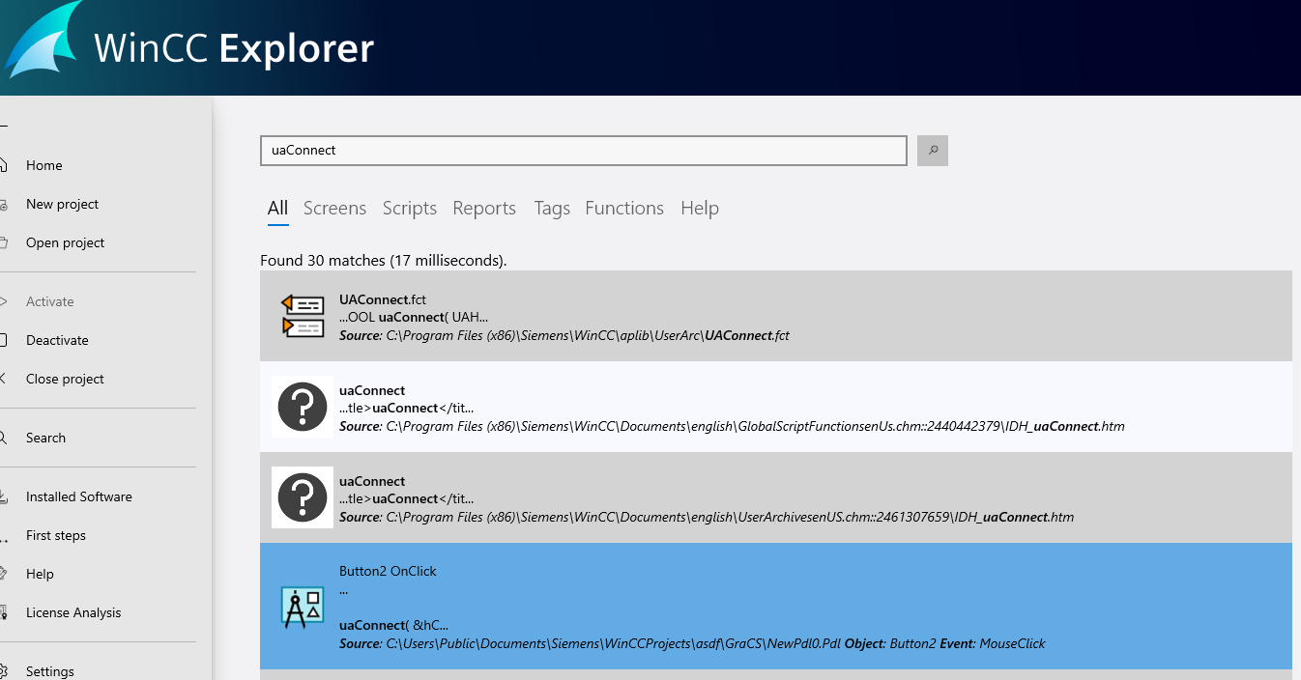Viewport: 1301px width, 680px height.
Task: Switch to the Screens tab
Action: (x=334, y=208)
